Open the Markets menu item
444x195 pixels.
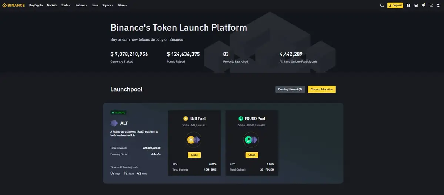coord(52,5)
